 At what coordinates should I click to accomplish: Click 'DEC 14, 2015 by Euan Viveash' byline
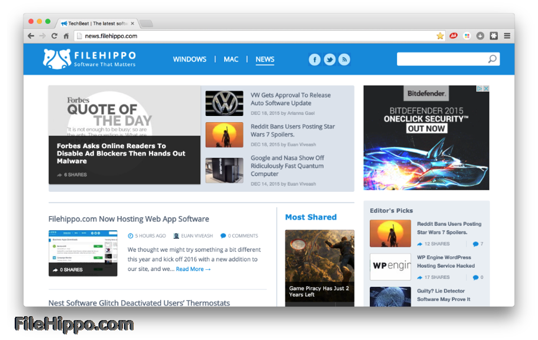pos(283,184)
